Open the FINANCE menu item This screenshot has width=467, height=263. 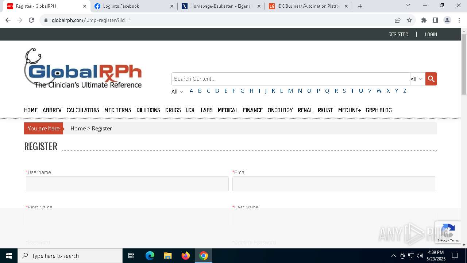tap(253, 110)
